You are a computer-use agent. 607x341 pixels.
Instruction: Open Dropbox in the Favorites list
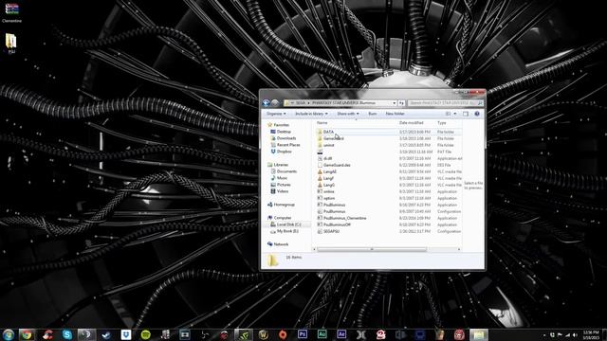285,152
